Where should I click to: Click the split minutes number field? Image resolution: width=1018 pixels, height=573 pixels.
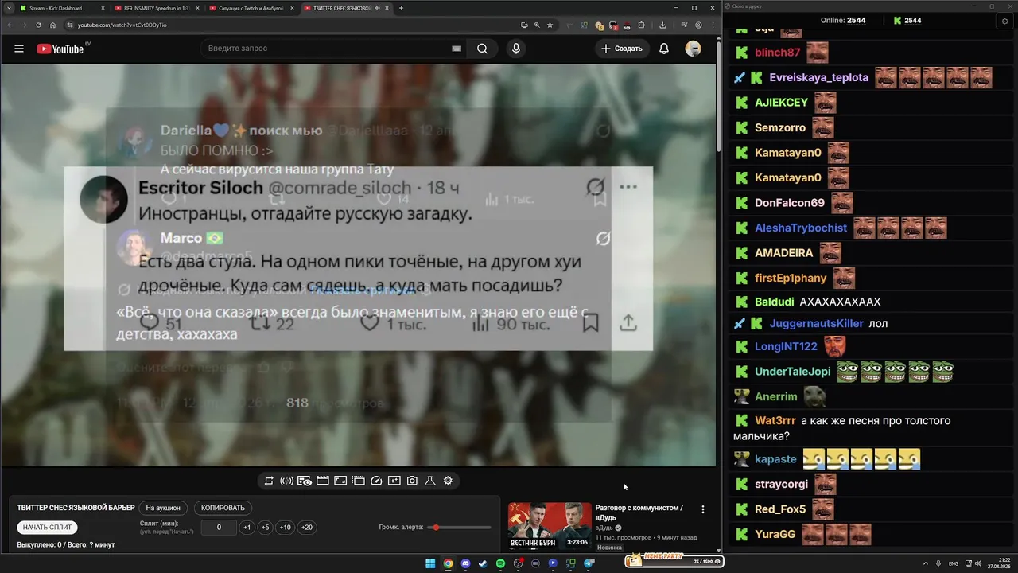click(219, 527)
